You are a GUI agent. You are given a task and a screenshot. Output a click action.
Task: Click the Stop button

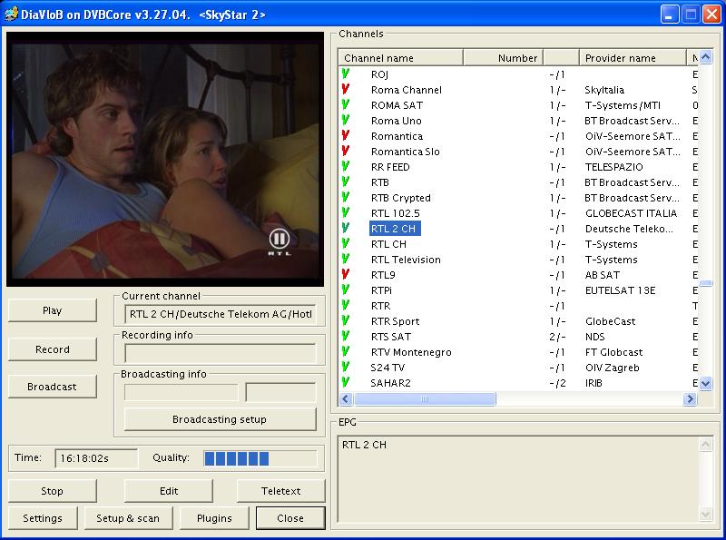click(53, 491)
